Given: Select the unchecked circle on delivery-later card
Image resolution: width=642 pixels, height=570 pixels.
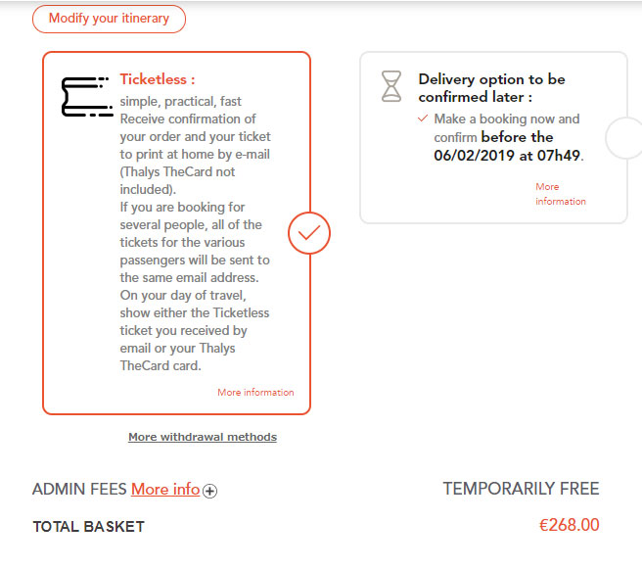Looking at the screenshot, I should 623,138.
